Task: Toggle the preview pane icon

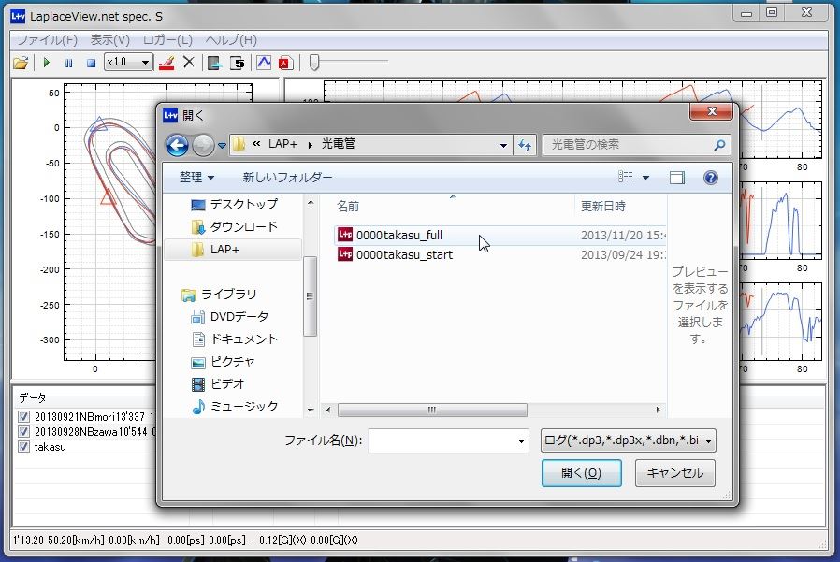Action: point(676,178)
